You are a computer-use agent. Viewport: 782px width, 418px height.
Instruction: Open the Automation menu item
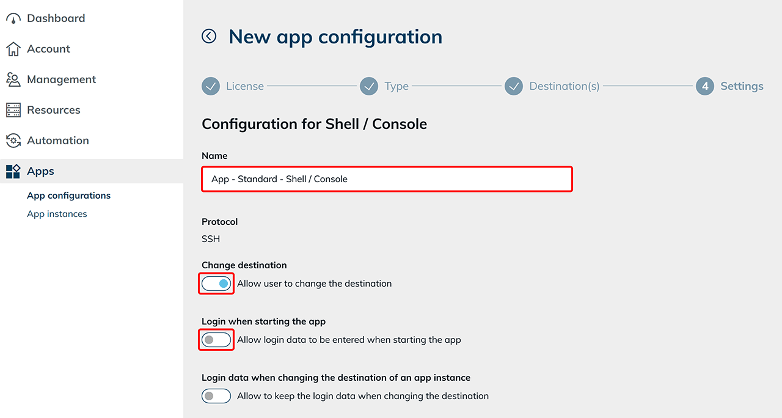58,141
